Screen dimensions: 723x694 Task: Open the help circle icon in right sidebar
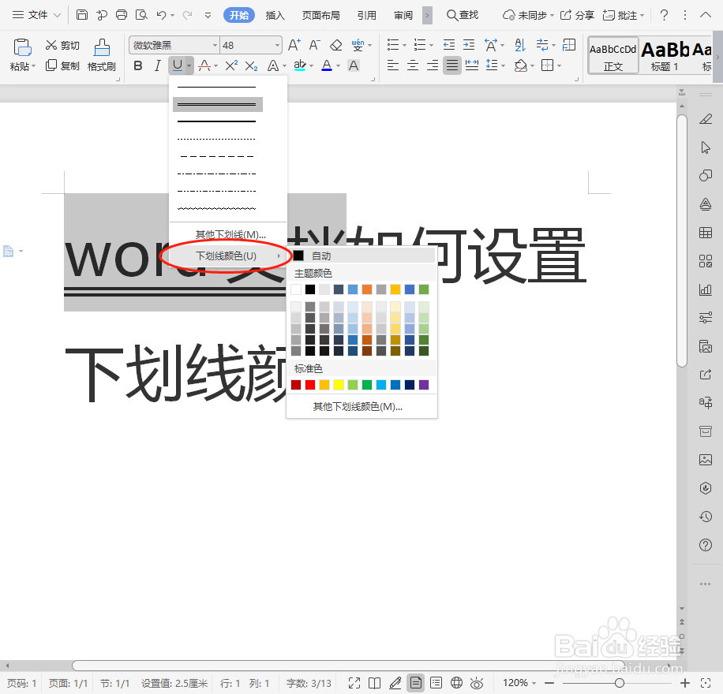pyautogui.click(x=706, y=545)
